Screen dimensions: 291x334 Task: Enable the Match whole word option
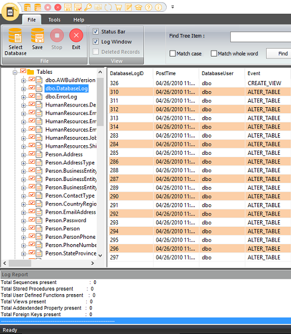[x=214, y=54]
